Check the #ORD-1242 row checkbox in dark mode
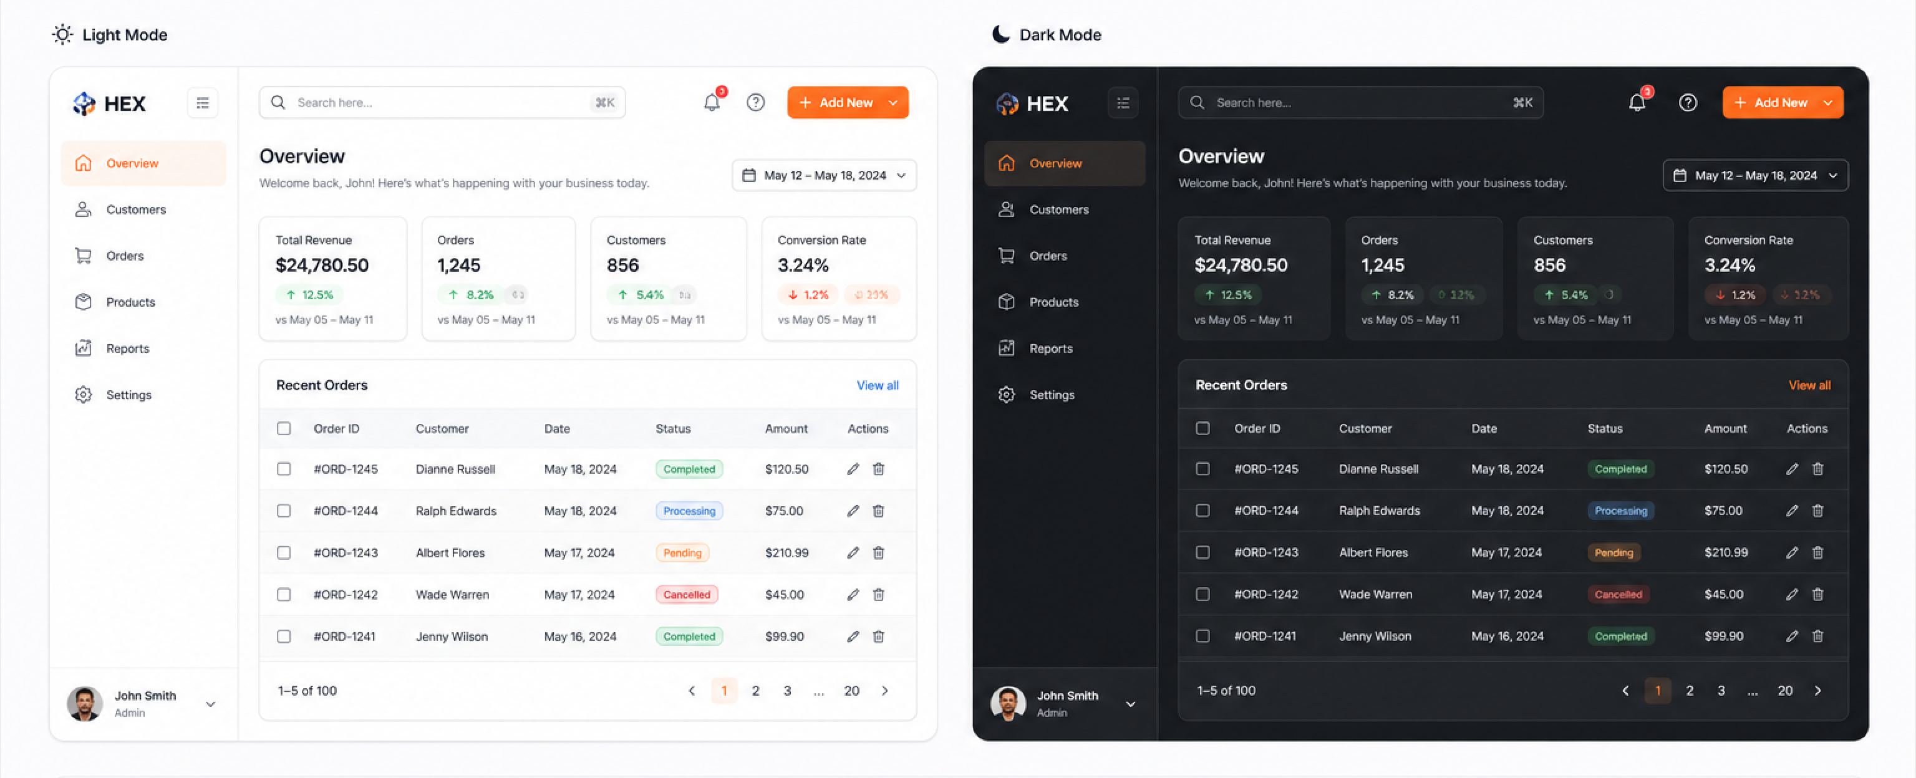This screenshot has height=778, width=1916. pos(1202,594)
